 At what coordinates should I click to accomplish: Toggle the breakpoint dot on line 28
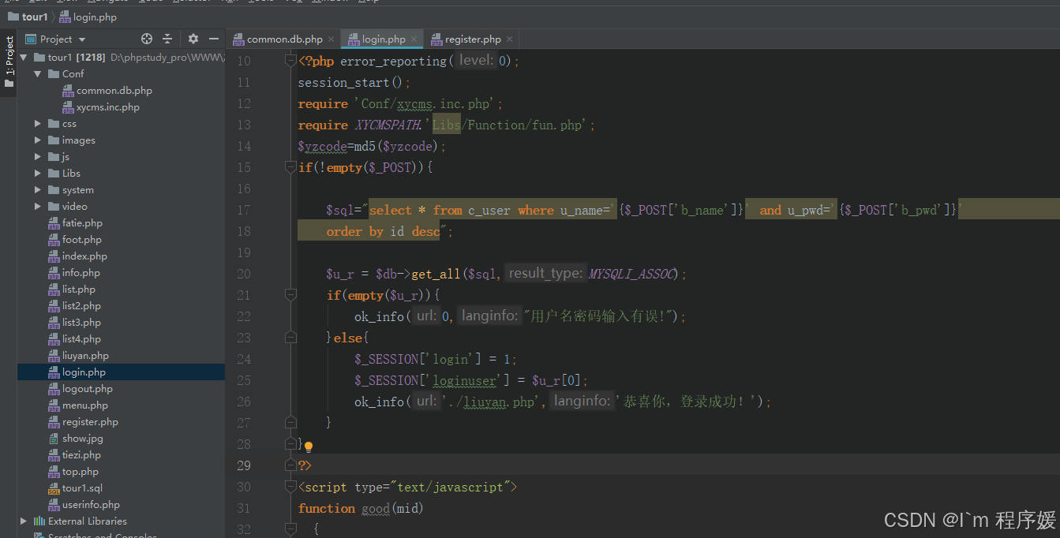pyautogui.click(x=309, y=446)
